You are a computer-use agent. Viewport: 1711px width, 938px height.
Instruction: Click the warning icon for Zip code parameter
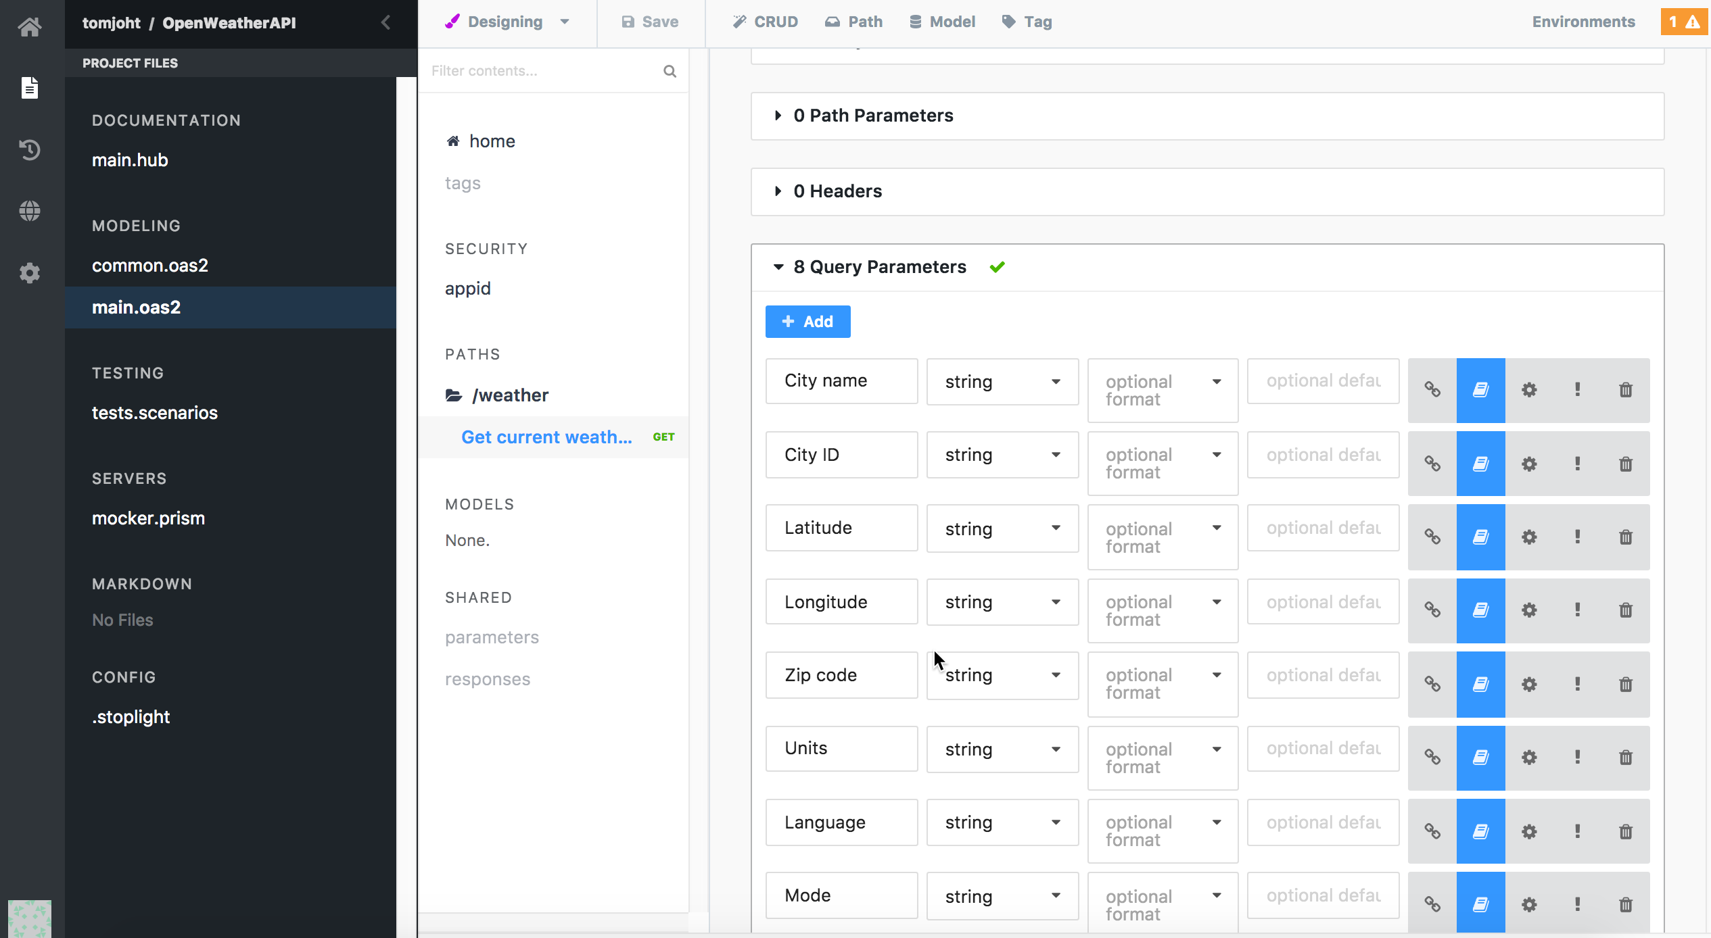point(1576,684)
